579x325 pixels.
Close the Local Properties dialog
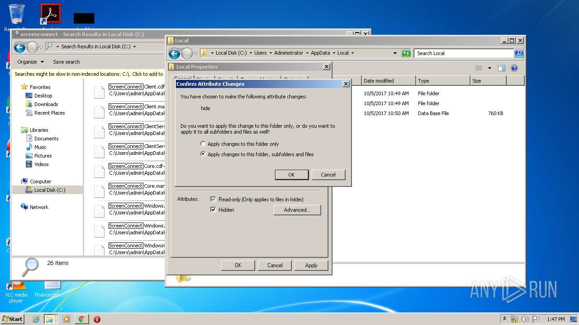click(327, 67)
